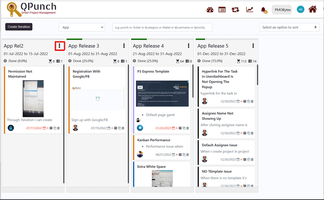Delete the Permission Not Maintained card
The image size is (324, 200).
(x=59, y=128)
